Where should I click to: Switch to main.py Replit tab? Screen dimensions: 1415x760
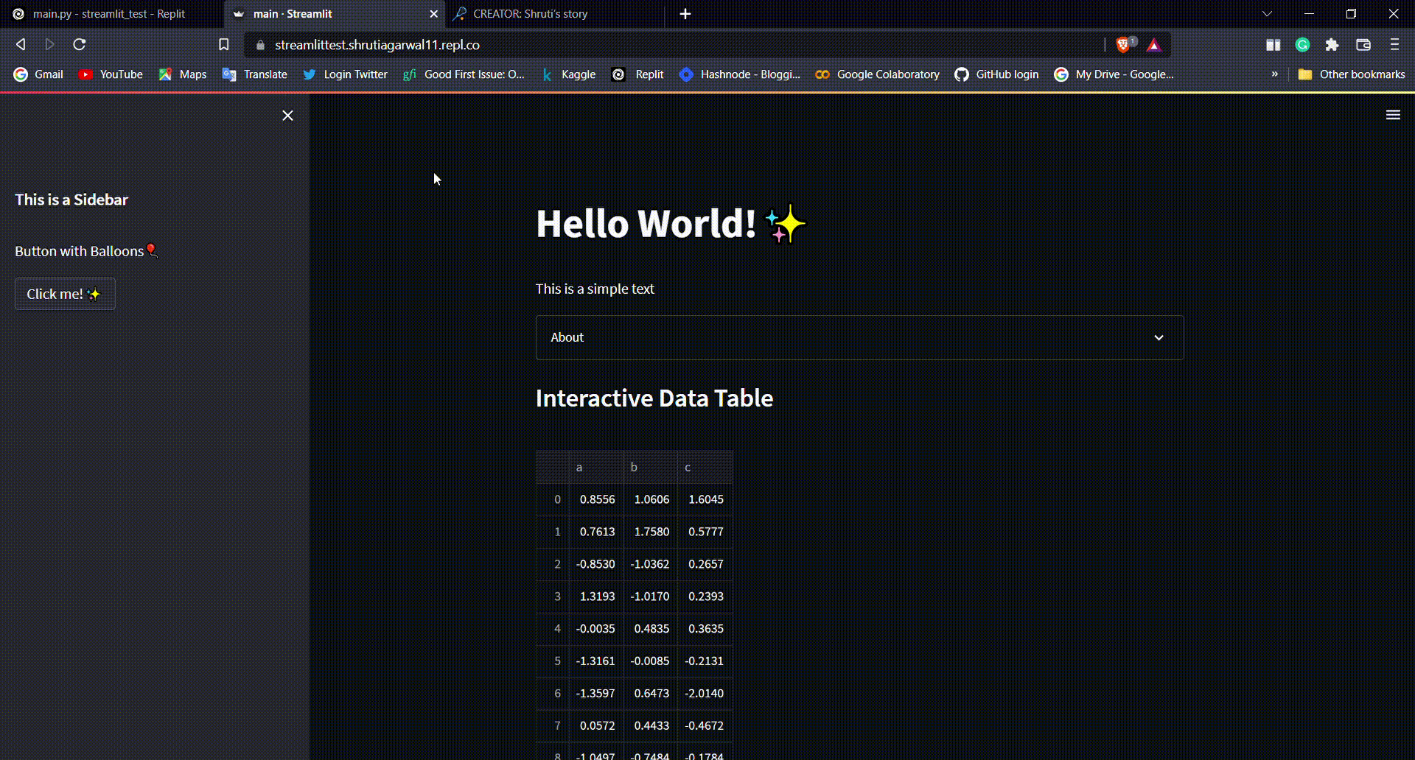pyautogui.click(x=109, y=14)
